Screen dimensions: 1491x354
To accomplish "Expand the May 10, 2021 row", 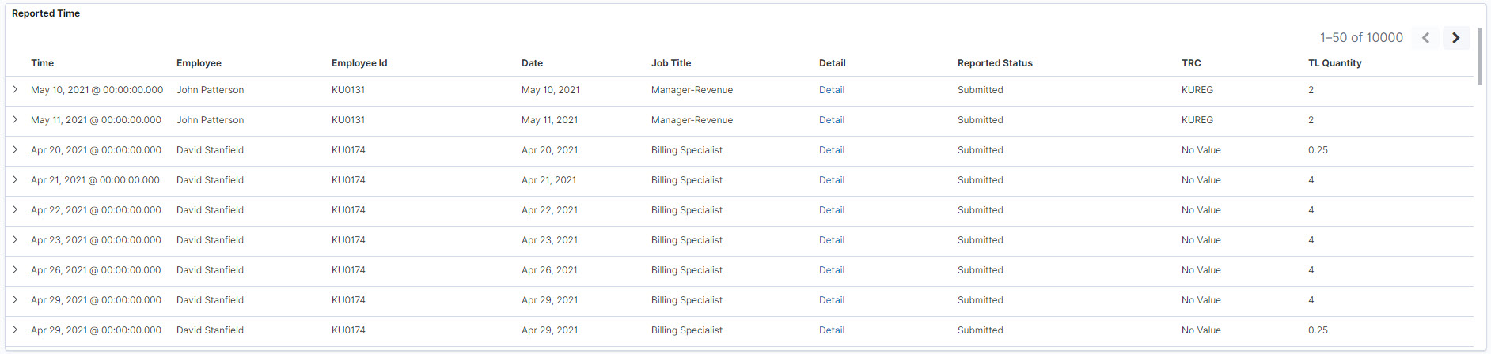I will [15, 90].
